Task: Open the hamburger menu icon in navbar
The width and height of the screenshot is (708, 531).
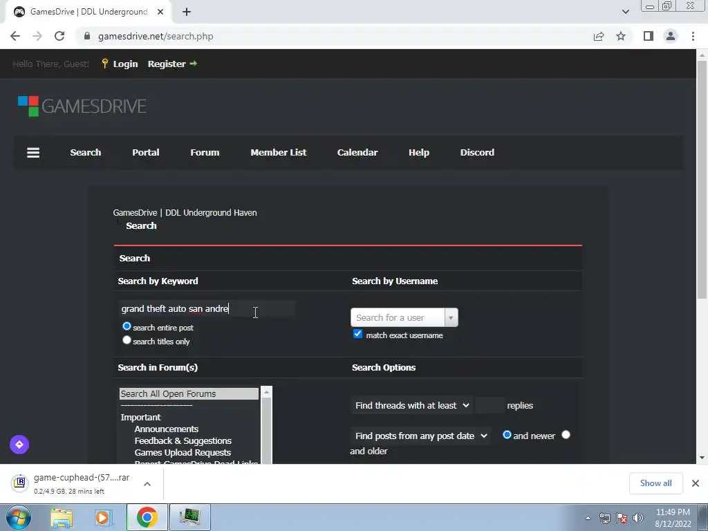Action: [33, 153]
